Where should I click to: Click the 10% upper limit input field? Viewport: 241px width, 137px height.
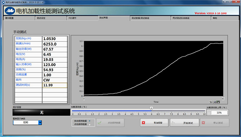(x=219, y=113)
